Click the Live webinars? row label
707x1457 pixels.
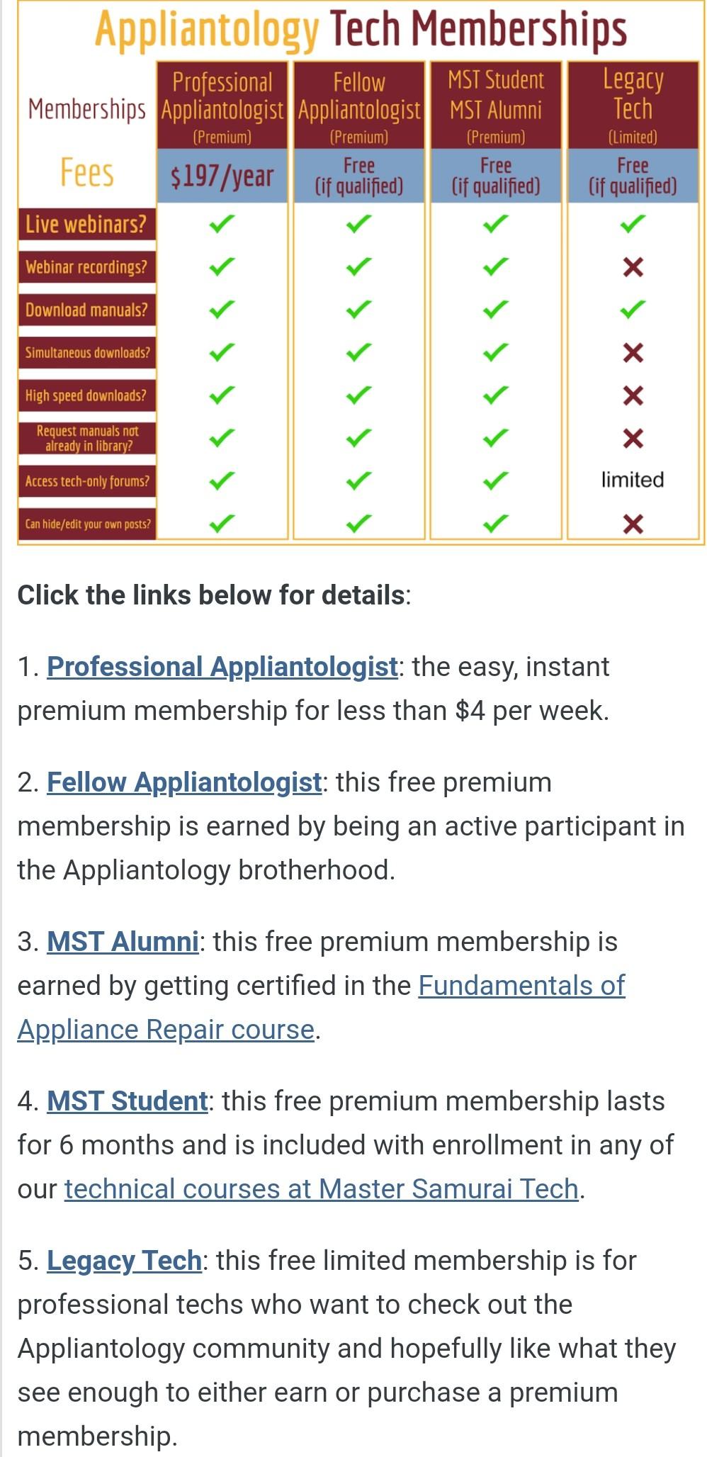86,225
